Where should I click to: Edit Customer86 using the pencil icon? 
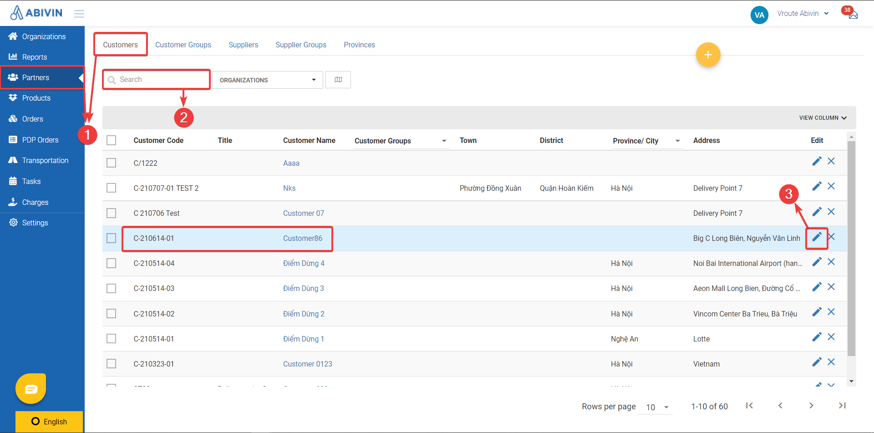(817, 237)
